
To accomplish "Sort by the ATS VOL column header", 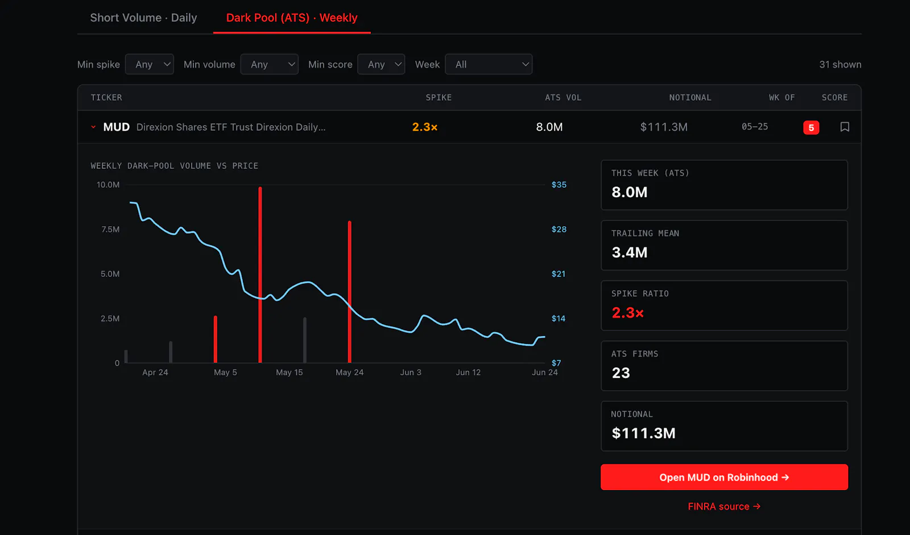I will pyautogui.click(x=563, y=97).
